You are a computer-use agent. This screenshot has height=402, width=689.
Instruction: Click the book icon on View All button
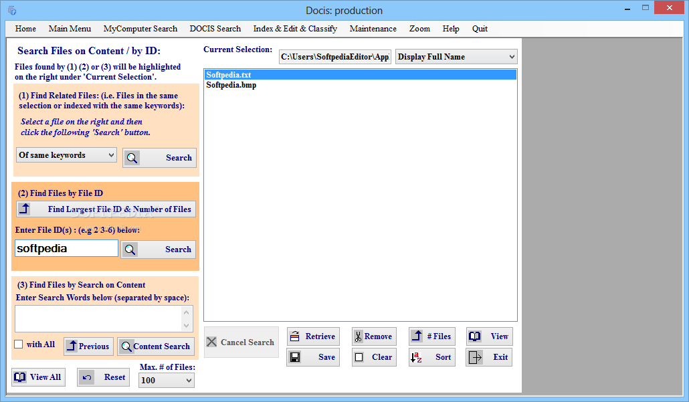(20, 377)
